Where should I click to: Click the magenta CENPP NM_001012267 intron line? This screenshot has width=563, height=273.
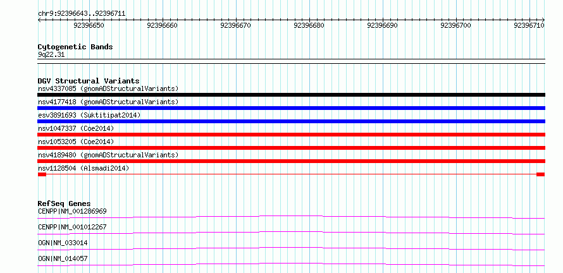point(291,233)
